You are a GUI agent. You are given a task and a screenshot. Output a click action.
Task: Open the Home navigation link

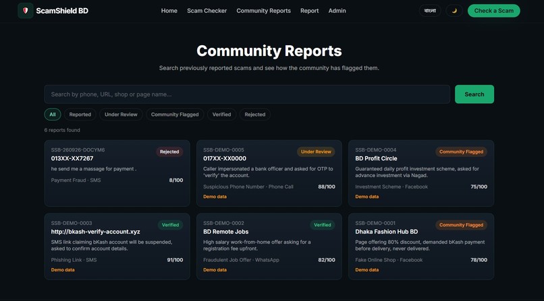click(169, 11)
